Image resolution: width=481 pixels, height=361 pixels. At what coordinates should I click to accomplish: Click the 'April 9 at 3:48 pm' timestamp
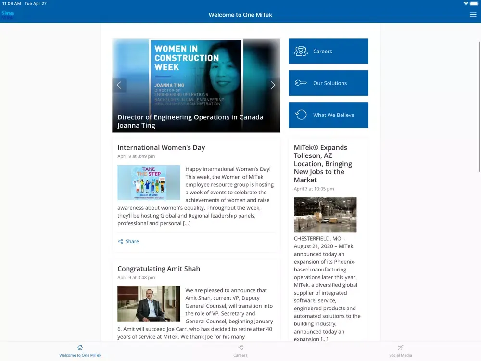(136, 278)
